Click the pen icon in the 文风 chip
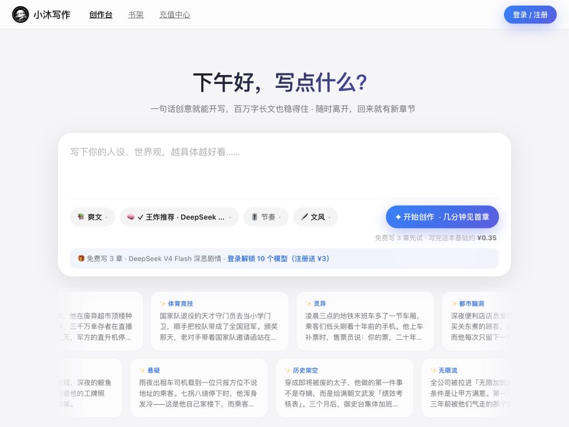569x427 pixels. 305,217
